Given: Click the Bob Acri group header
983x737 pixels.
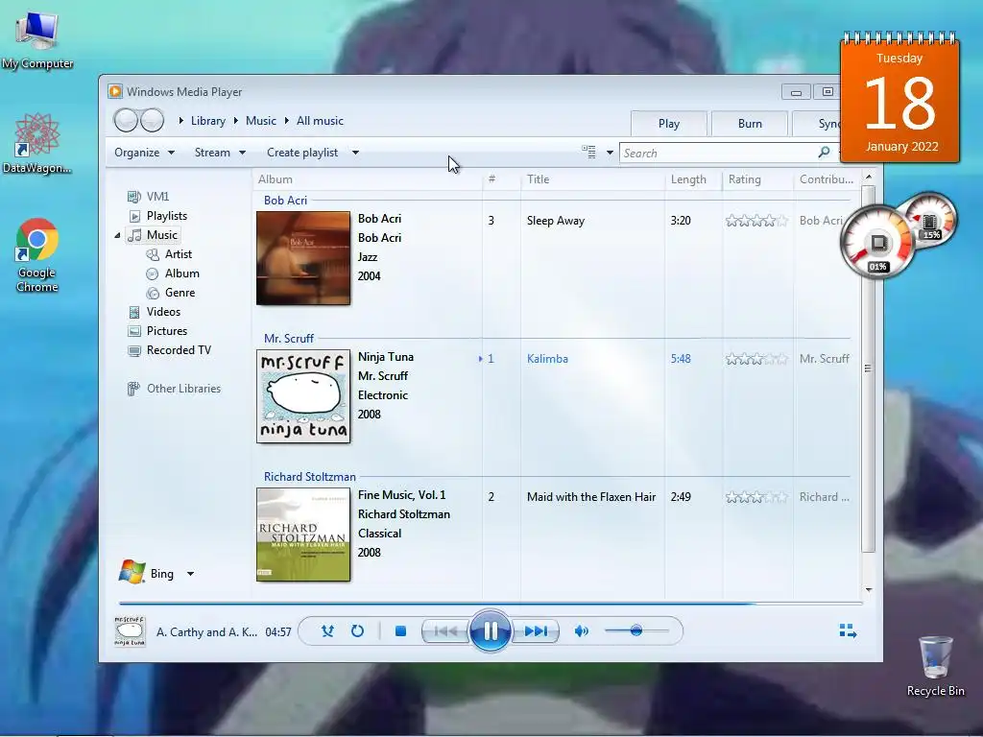Looking at the screenshot, I should coord(285,201).
